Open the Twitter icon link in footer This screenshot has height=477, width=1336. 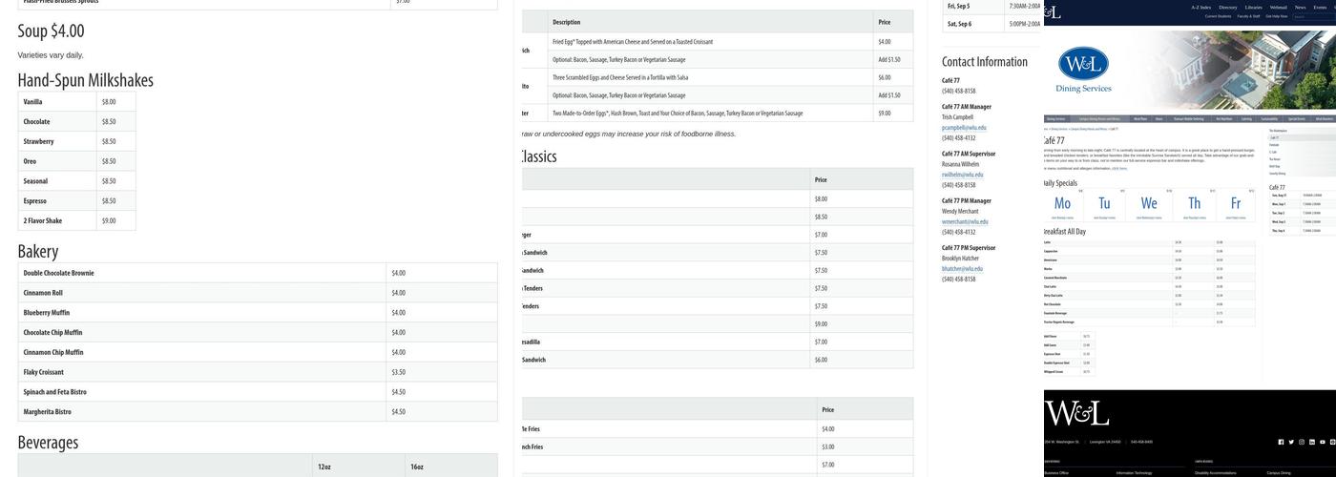(x=1291, y=442)
